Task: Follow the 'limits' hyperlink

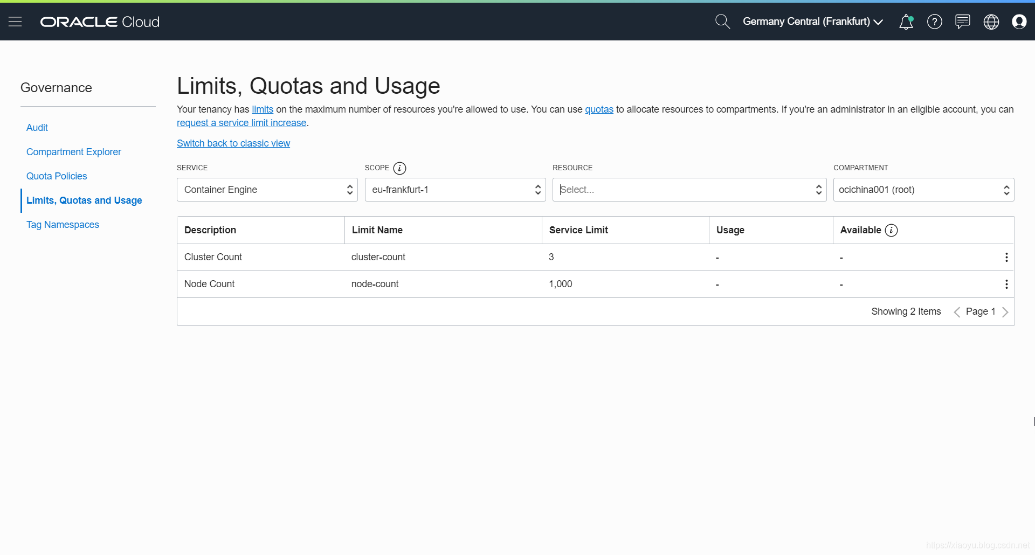Action: tap(263, 109)
